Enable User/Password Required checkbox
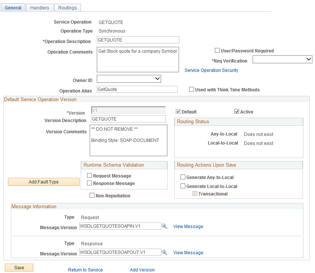 click(217, 51)
